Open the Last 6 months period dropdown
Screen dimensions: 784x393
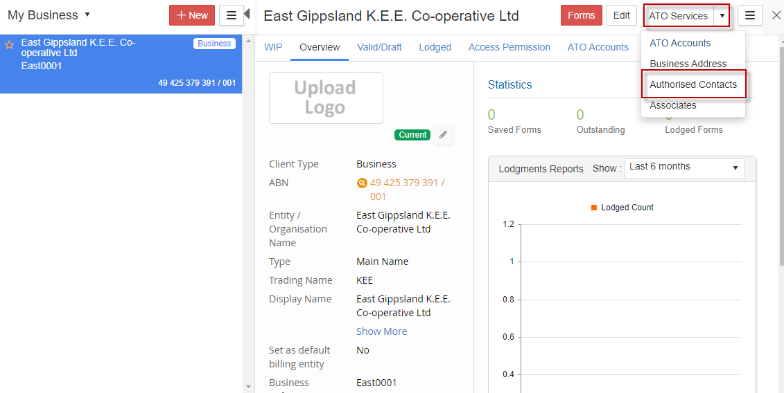(684, 167)
